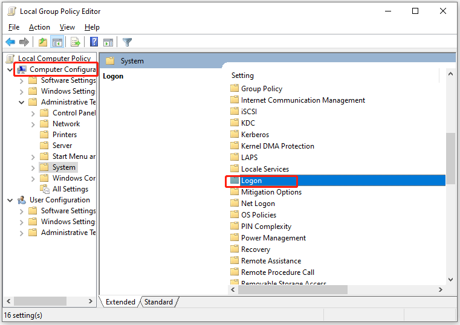Expand the Control Panel tree node
Screen dimensions: 460x325
pos(33,113)
